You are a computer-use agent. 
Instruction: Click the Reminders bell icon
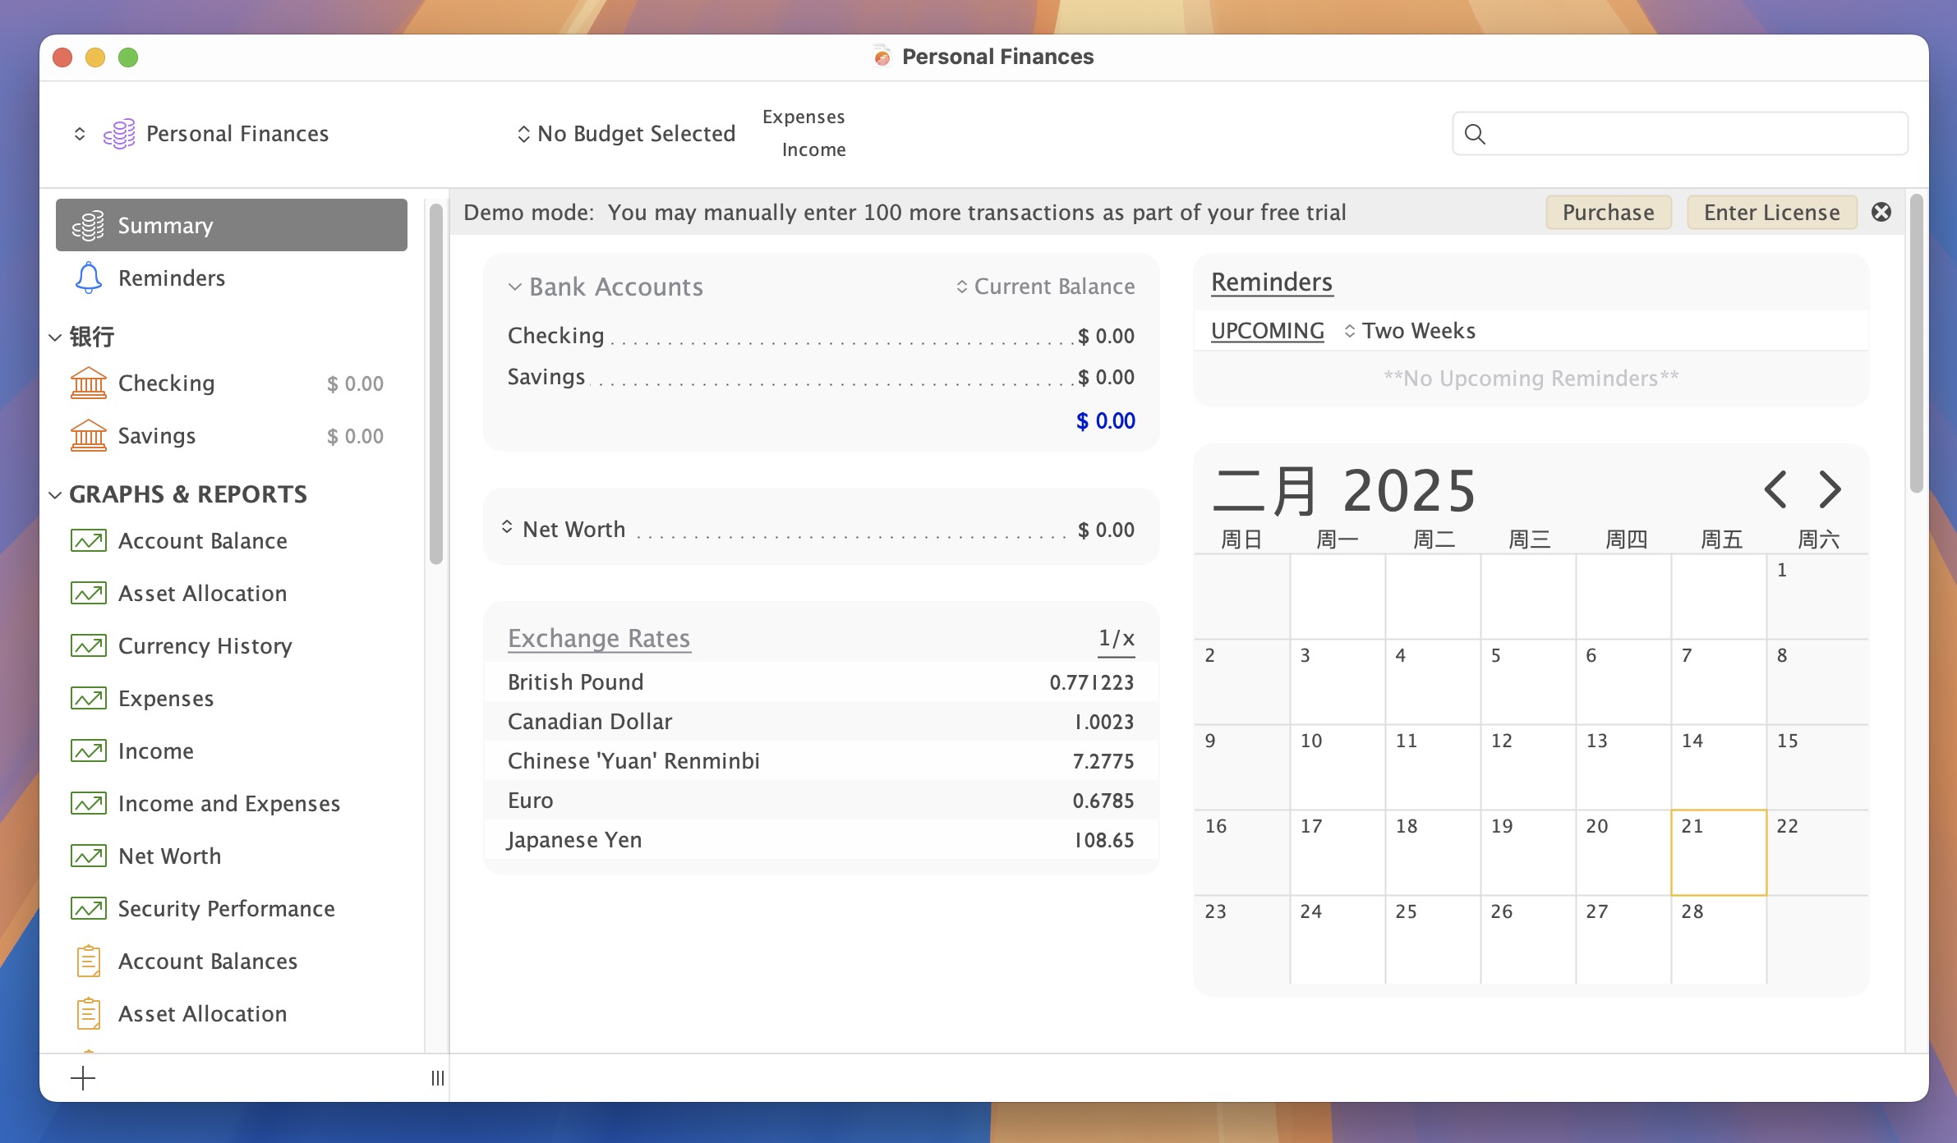[x=88, y=278]
